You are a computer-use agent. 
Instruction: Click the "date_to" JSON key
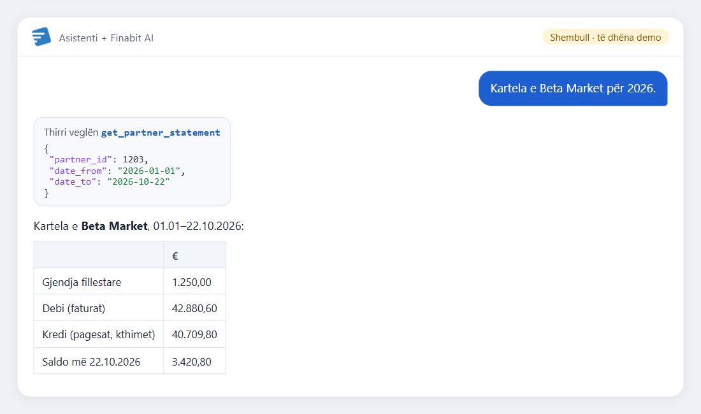pyautogui.click(x=73, y=182)
